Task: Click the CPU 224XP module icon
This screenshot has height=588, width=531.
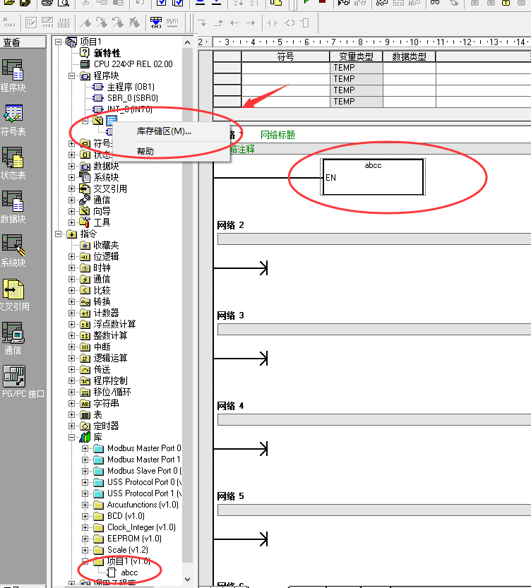Action: pyautogui.click(x=85, y=64)
